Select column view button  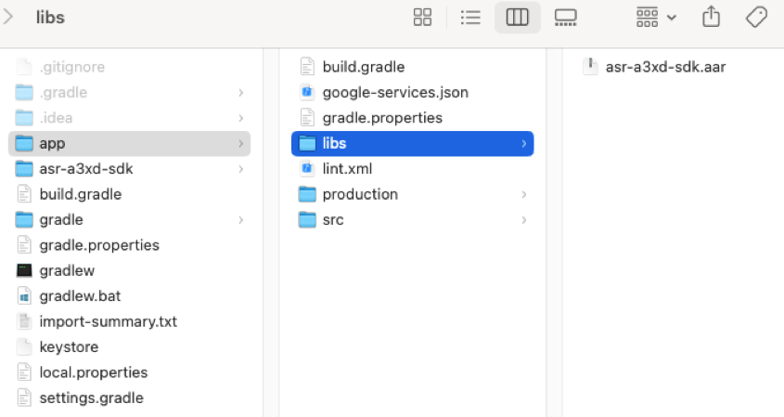pyautogui.click(x=518, y=18)
